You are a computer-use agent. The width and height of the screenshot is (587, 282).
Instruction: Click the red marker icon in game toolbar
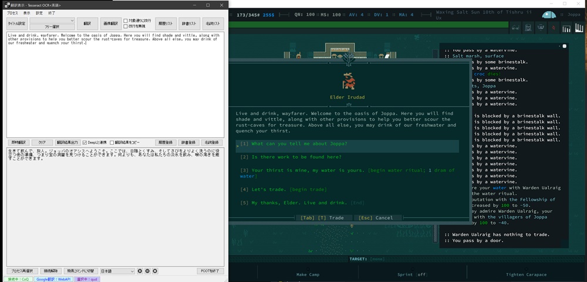(x=554, y=28)
